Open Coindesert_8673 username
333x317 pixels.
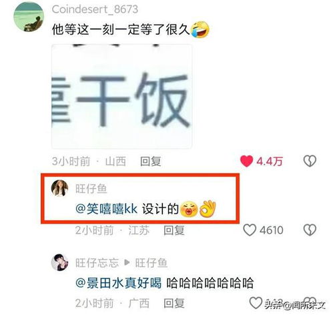95,9
